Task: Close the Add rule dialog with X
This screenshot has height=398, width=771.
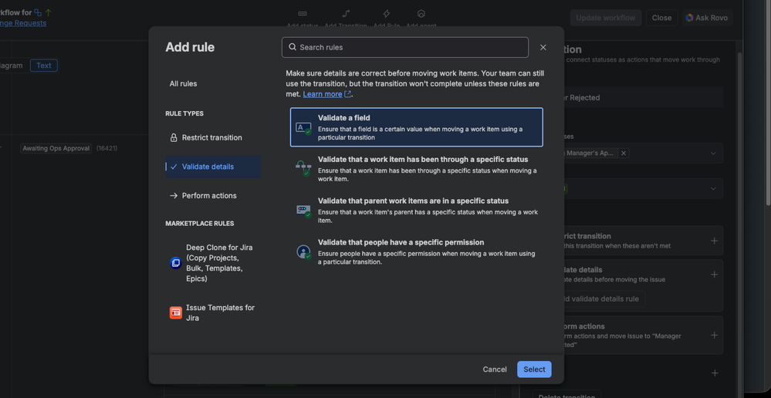Action: (543, 47)
